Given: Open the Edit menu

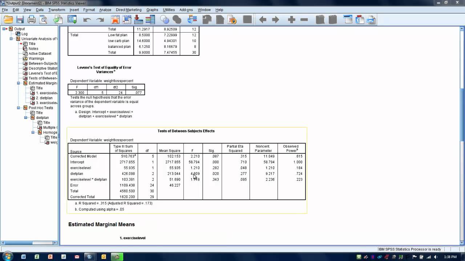Looking at the screenshot, I should tap(16, 10).
